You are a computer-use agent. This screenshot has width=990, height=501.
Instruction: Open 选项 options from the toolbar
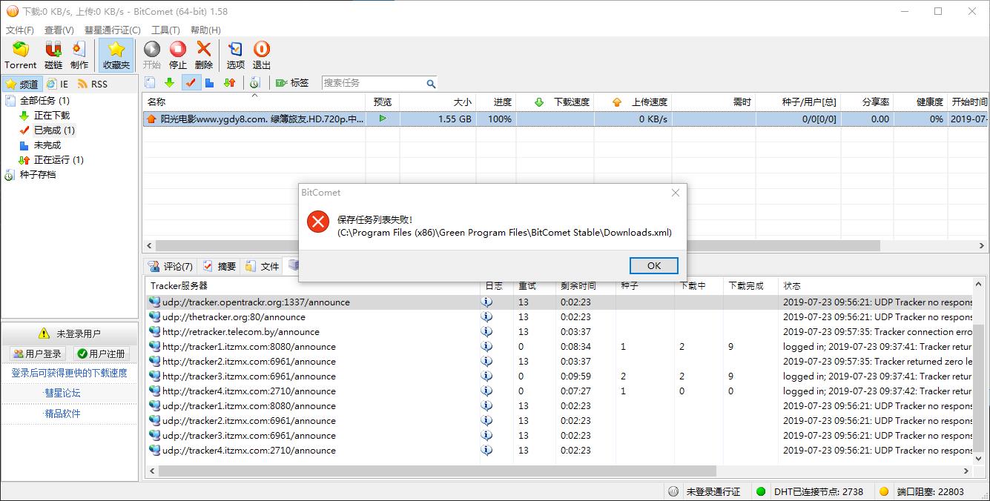235,56
